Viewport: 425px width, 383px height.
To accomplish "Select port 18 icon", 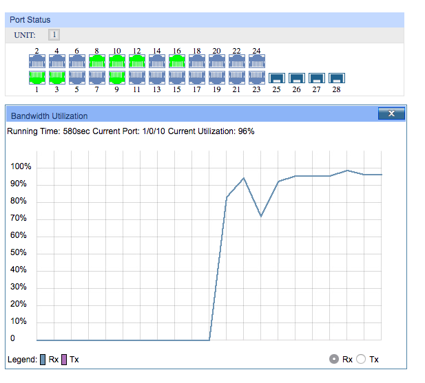I will click(197, 61).
